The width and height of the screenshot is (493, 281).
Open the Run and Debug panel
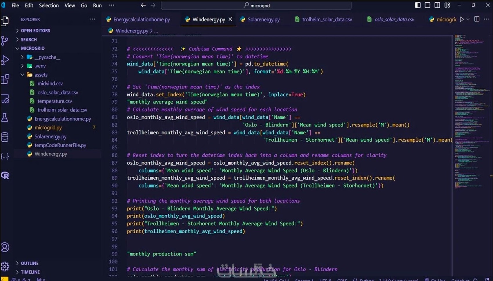pyautogui.click(x=5, y=59)
